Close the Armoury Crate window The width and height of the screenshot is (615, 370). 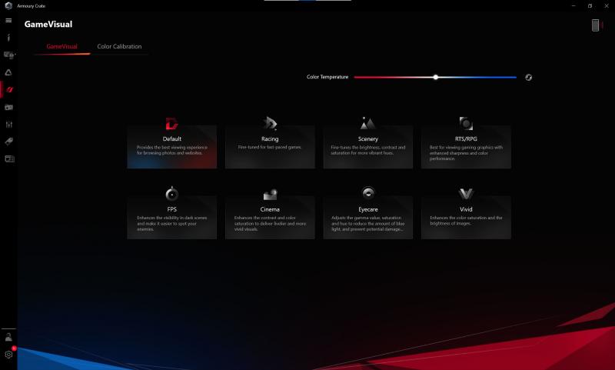pos(607,6)
